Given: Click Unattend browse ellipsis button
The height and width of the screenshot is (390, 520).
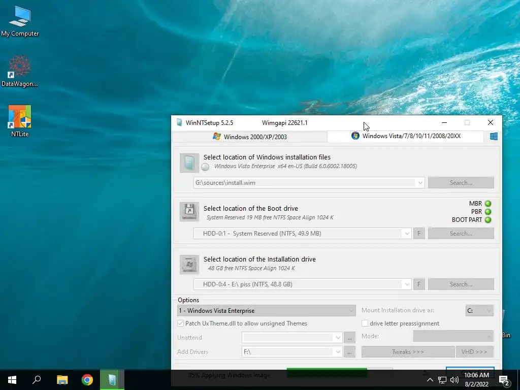Looking at the screenshot, I should [349, 338].
